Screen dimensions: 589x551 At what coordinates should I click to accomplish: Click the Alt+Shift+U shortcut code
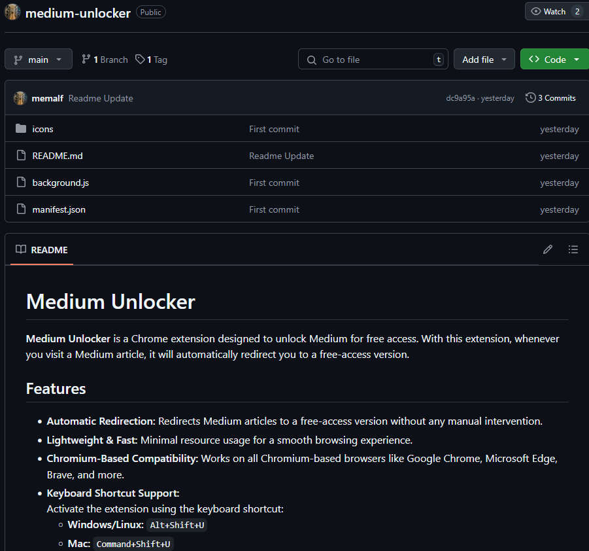coord(177,525)
